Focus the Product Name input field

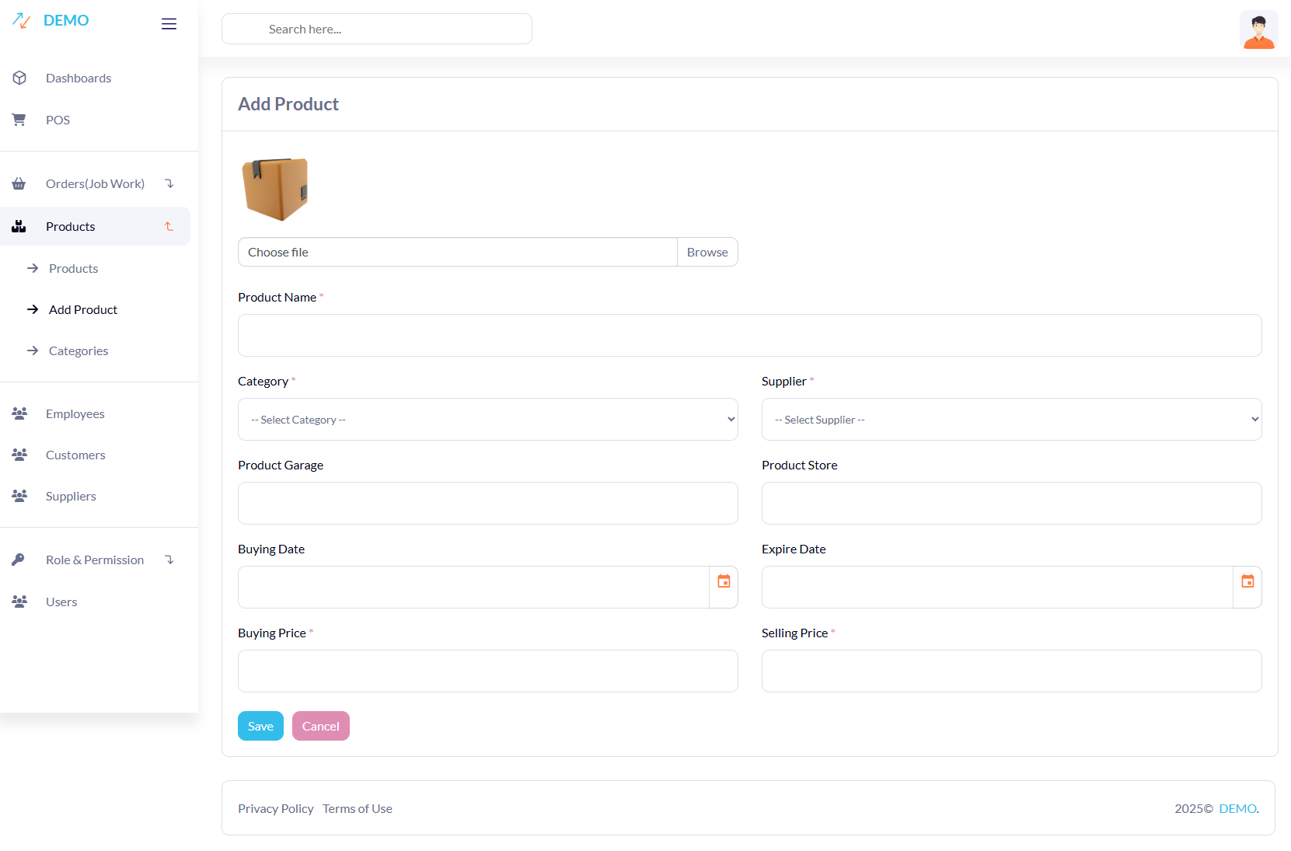click(x=749, y=336)
